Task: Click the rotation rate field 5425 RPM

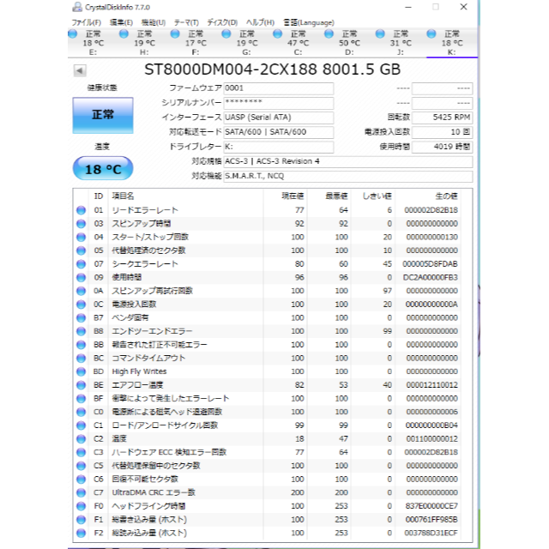Action: 443,118
